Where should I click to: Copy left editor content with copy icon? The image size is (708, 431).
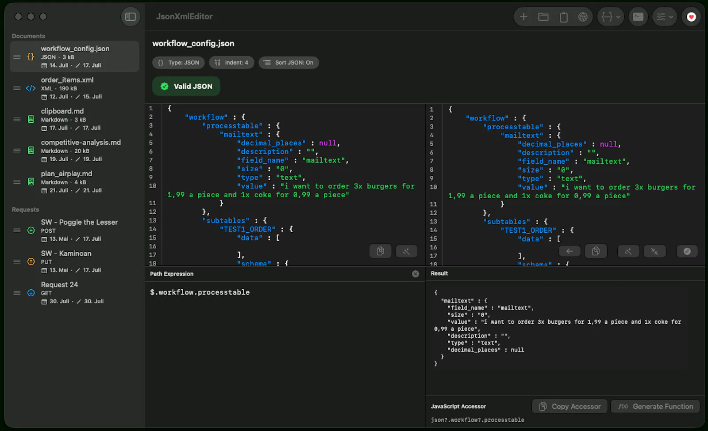click(x=380, y=251)
